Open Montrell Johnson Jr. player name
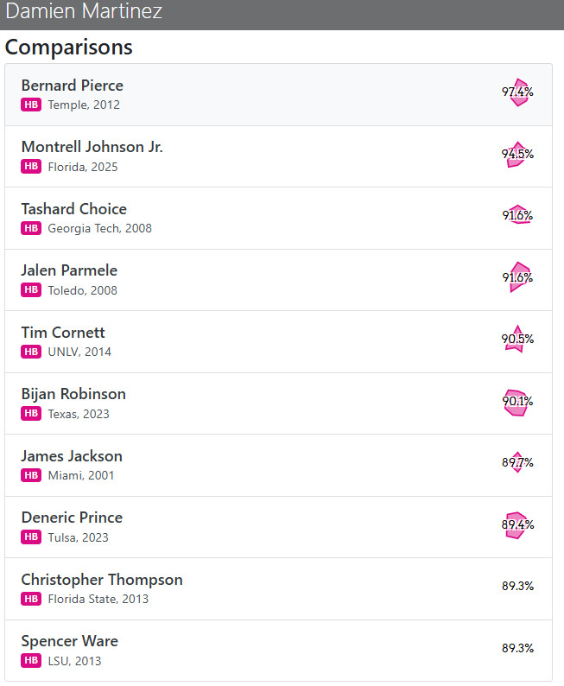 [92, 147]
